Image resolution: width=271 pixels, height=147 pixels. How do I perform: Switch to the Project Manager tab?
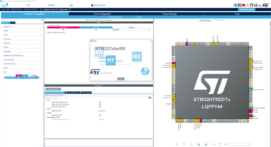[x=170, y=14]
